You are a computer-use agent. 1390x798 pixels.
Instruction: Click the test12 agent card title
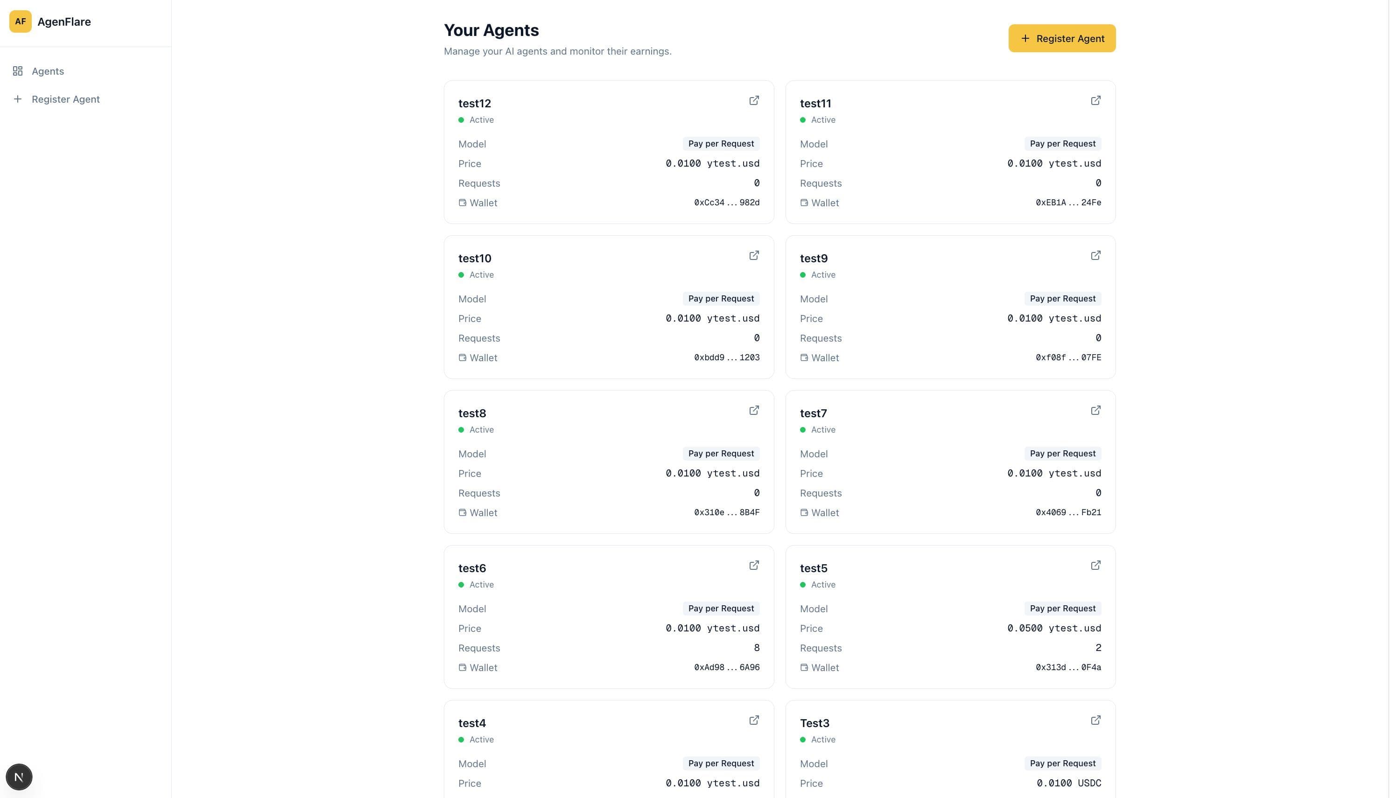474,104
